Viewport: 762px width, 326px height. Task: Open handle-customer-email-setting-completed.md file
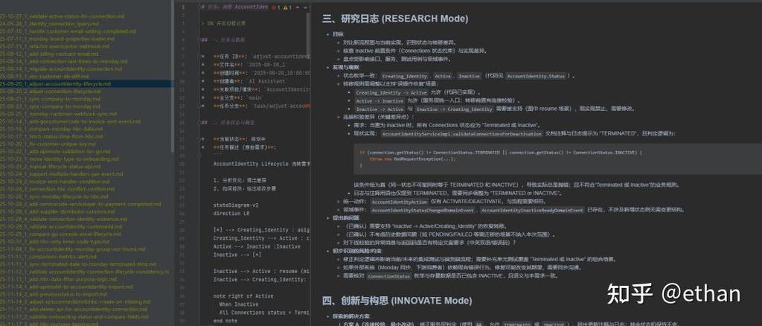(x=68, y=31)
